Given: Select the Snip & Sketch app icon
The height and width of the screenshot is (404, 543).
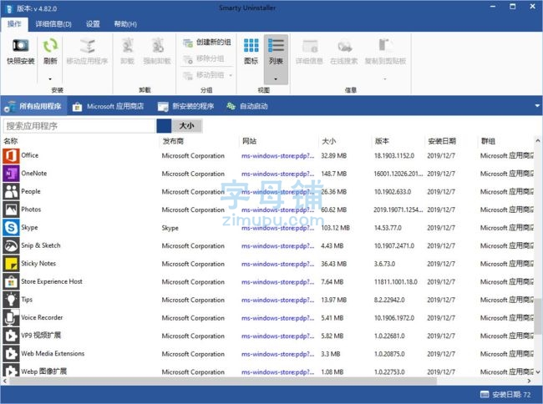Looking at the screenshot, I should click(x=11, y=245).
